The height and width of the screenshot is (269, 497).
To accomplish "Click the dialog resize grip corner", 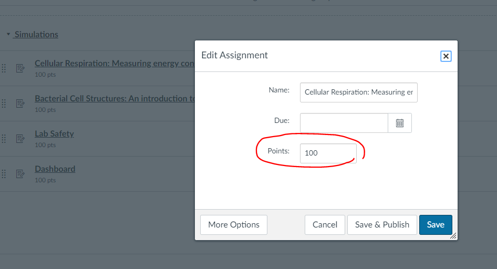I will [x=453, y=236].
